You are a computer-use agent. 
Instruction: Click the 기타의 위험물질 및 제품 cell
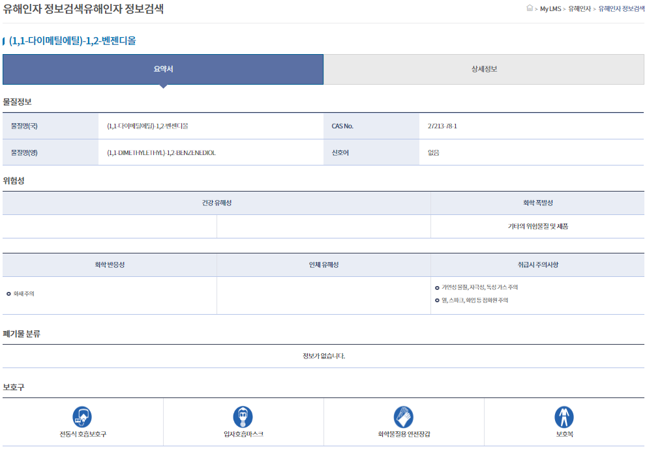point(537,227)
